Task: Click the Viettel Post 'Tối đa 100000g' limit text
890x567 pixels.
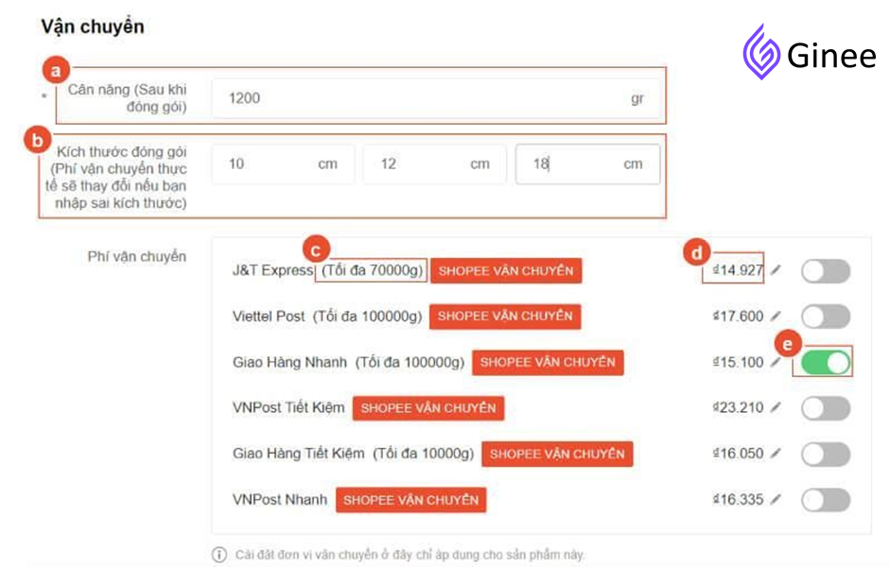Action: click(x=367, y=317)
